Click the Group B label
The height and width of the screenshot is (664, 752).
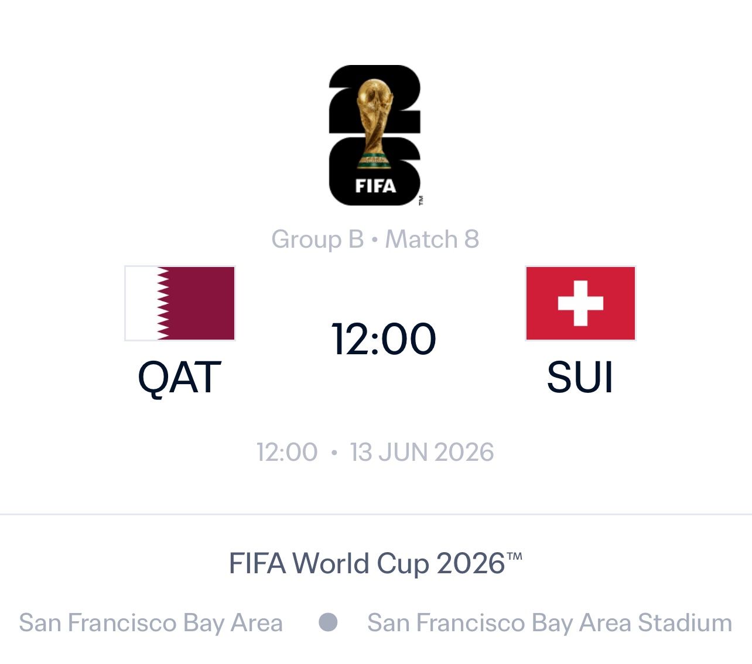point(317,239)
